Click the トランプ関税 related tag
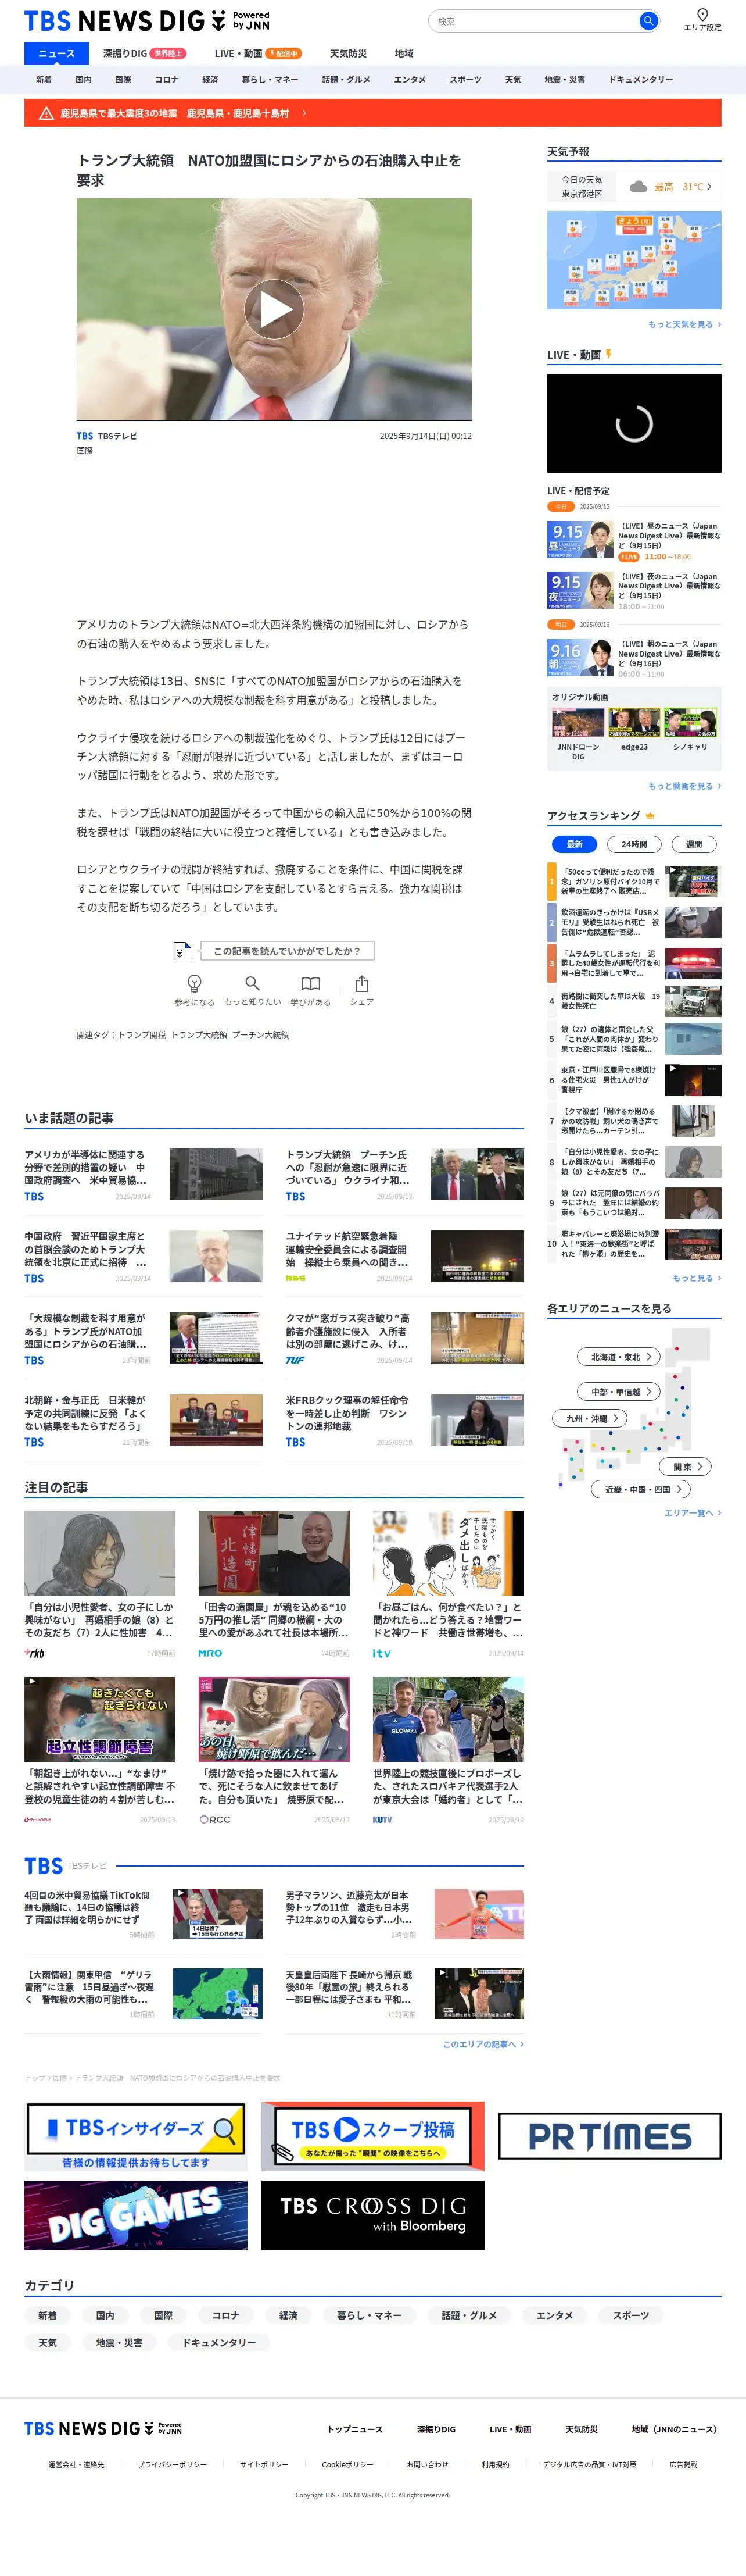The height and width of the screenshot is (2576, 746). pos(142,1035)
